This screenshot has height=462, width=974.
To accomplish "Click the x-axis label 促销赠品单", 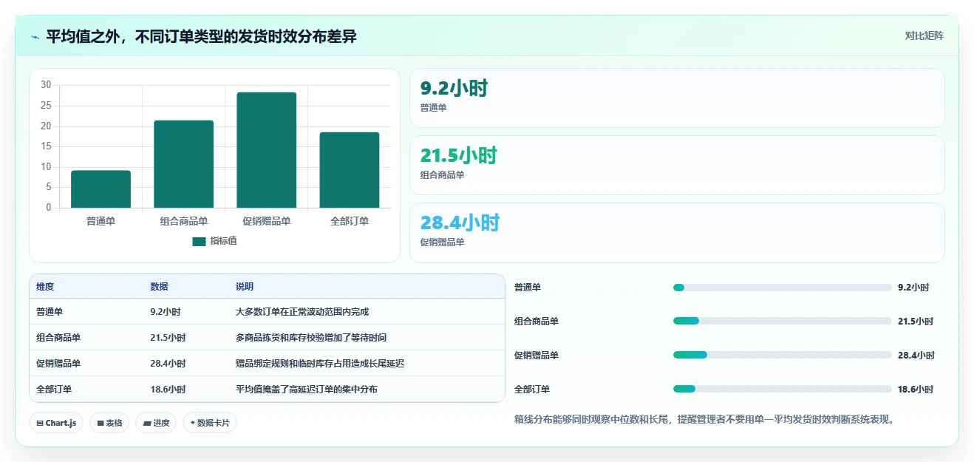I will coord(266,221).
